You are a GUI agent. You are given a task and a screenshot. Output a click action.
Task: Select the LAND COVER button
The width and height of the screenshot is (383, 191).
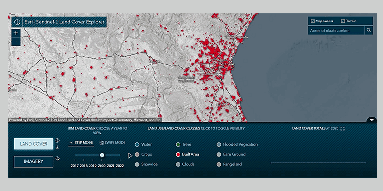[34, 144]
